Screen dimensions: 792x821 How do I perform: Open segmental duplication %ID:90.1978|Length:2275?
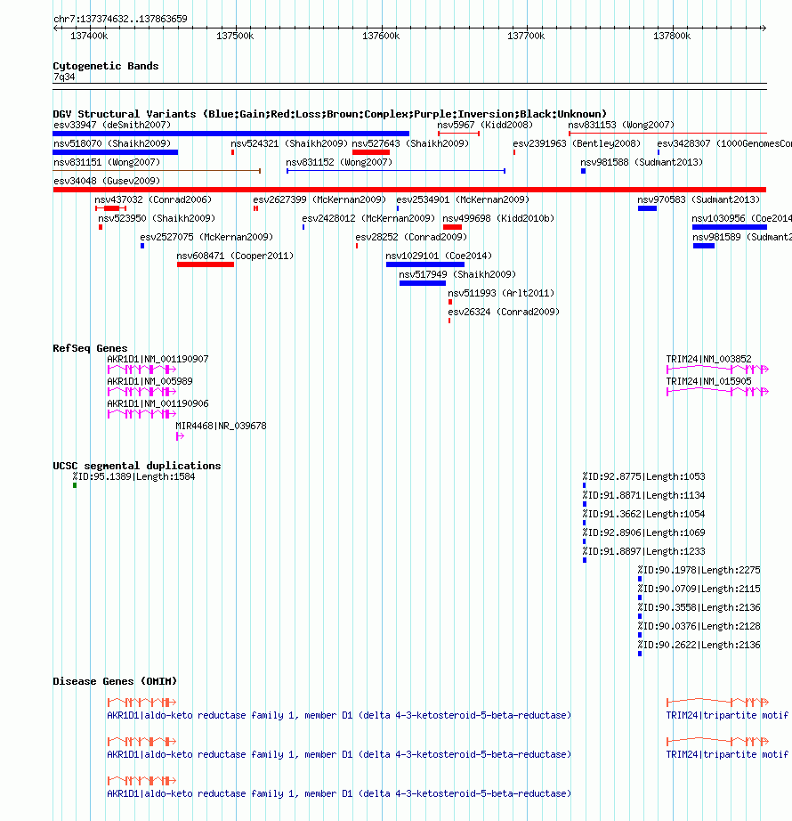(x=699, y=570)
